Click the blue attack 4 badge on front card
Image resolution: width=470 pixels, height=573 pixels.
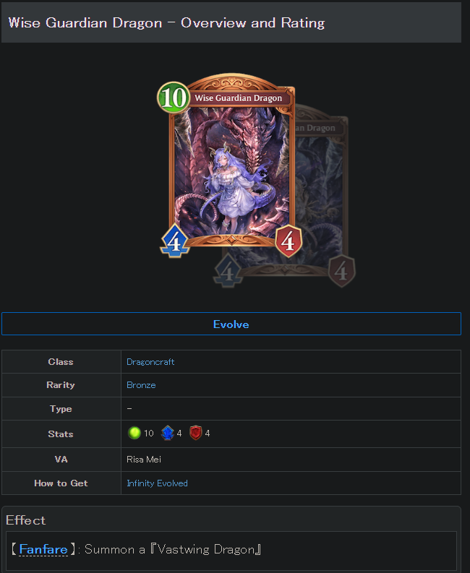pos(175,241)
